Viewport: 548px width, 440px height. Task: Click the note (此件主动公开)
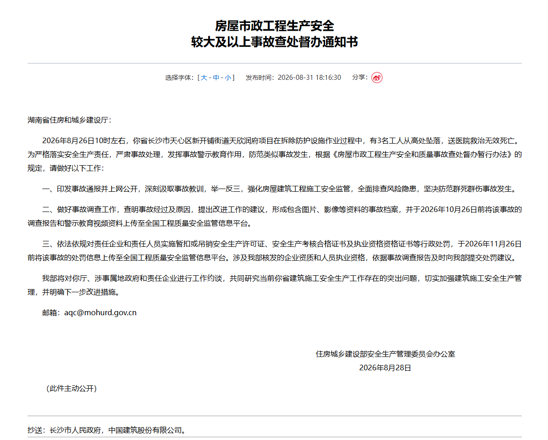[71, 388]
